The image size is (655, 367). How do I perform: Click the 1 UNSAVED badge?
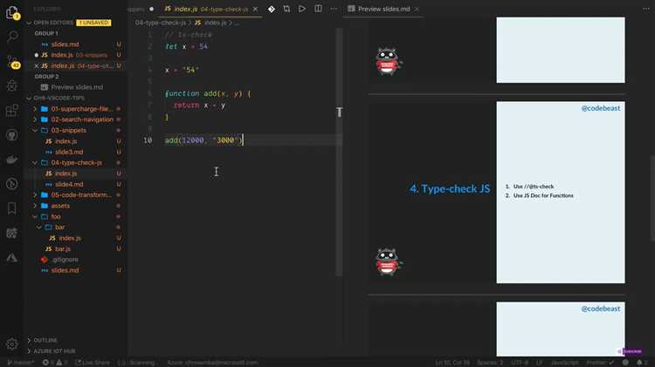(x=94, y=23)
